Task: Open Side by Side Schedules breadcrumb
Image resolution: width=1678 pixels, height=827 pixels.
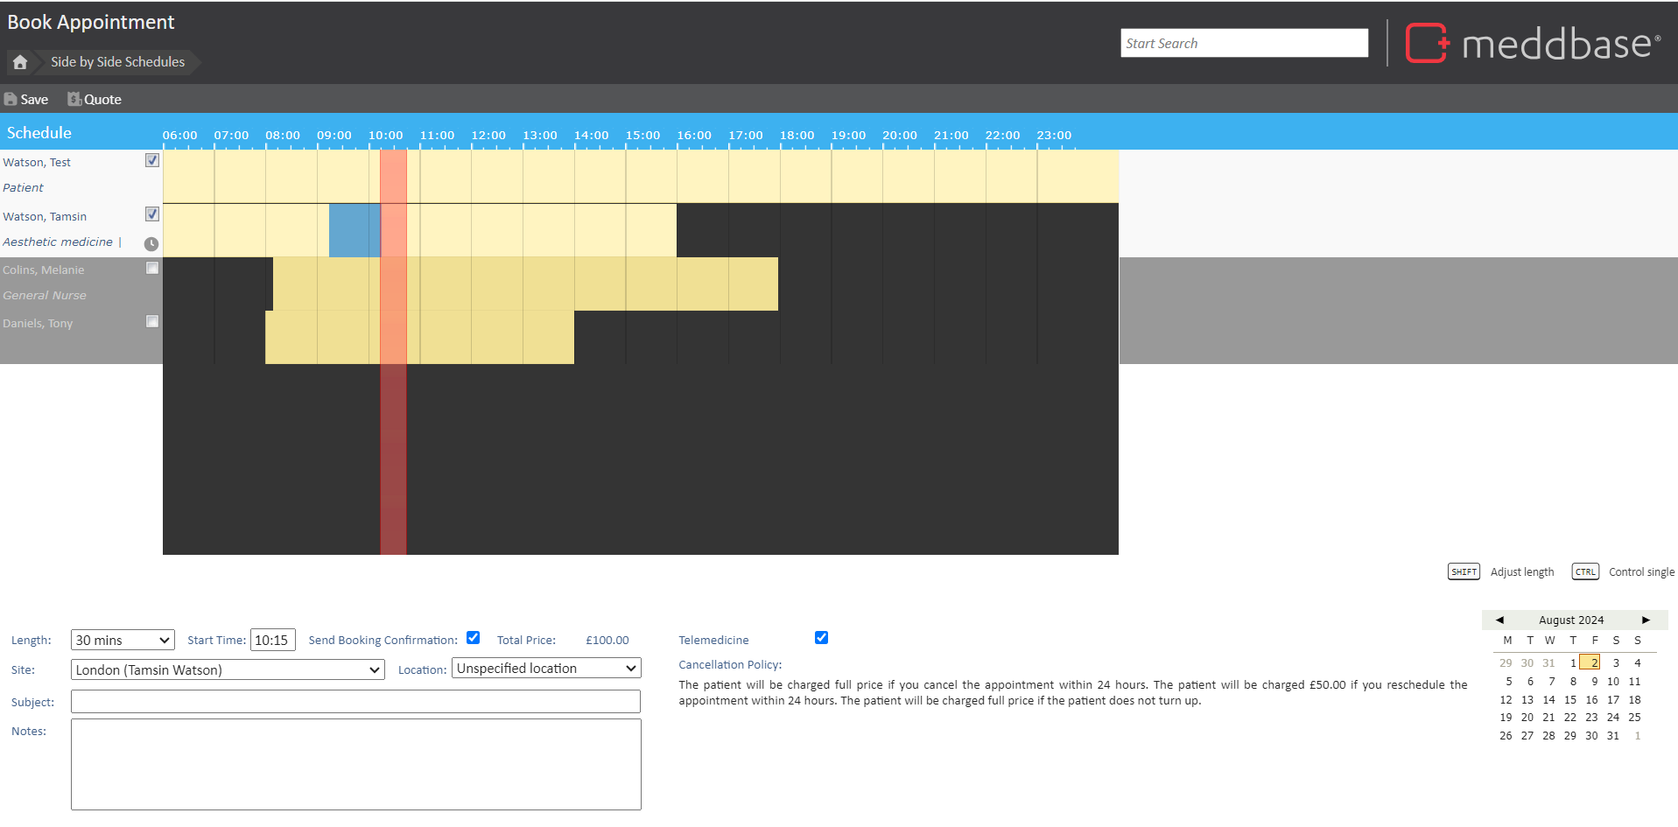Action: tap(117, 62)
